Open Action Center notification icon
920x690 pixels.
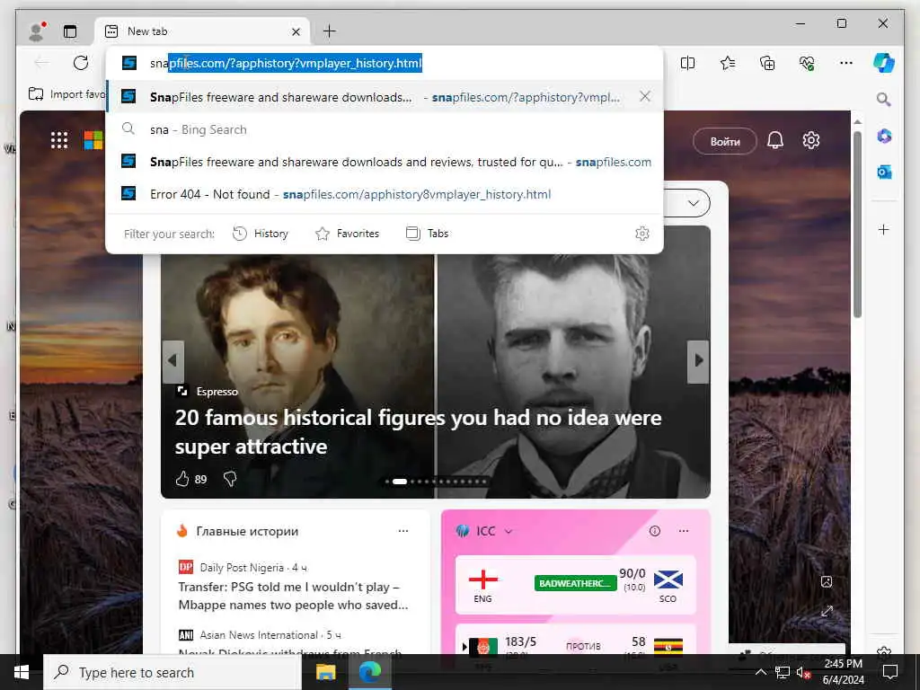pos(890,672)
